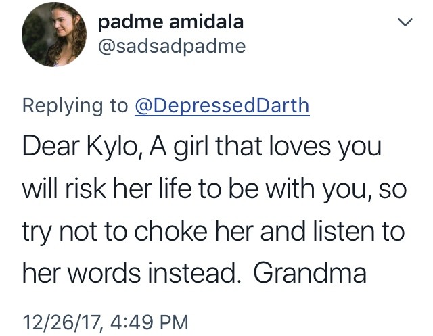
Task: Click the 4:49 PM time in the timestamp
Action: point(147,316)
